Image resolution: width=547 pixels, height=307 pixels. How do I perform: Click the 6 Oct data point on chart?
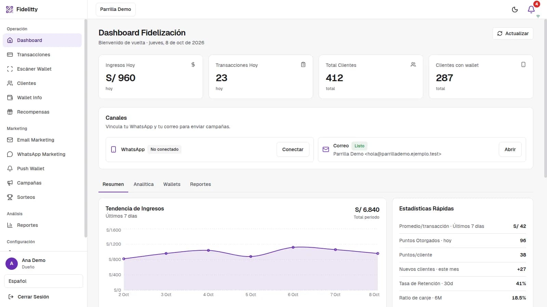pyautogui.click(x=293, y=247)
